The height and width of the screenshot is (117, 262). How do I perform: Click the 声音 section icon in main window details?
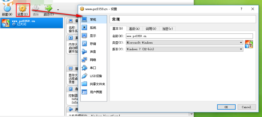[71, 109]
